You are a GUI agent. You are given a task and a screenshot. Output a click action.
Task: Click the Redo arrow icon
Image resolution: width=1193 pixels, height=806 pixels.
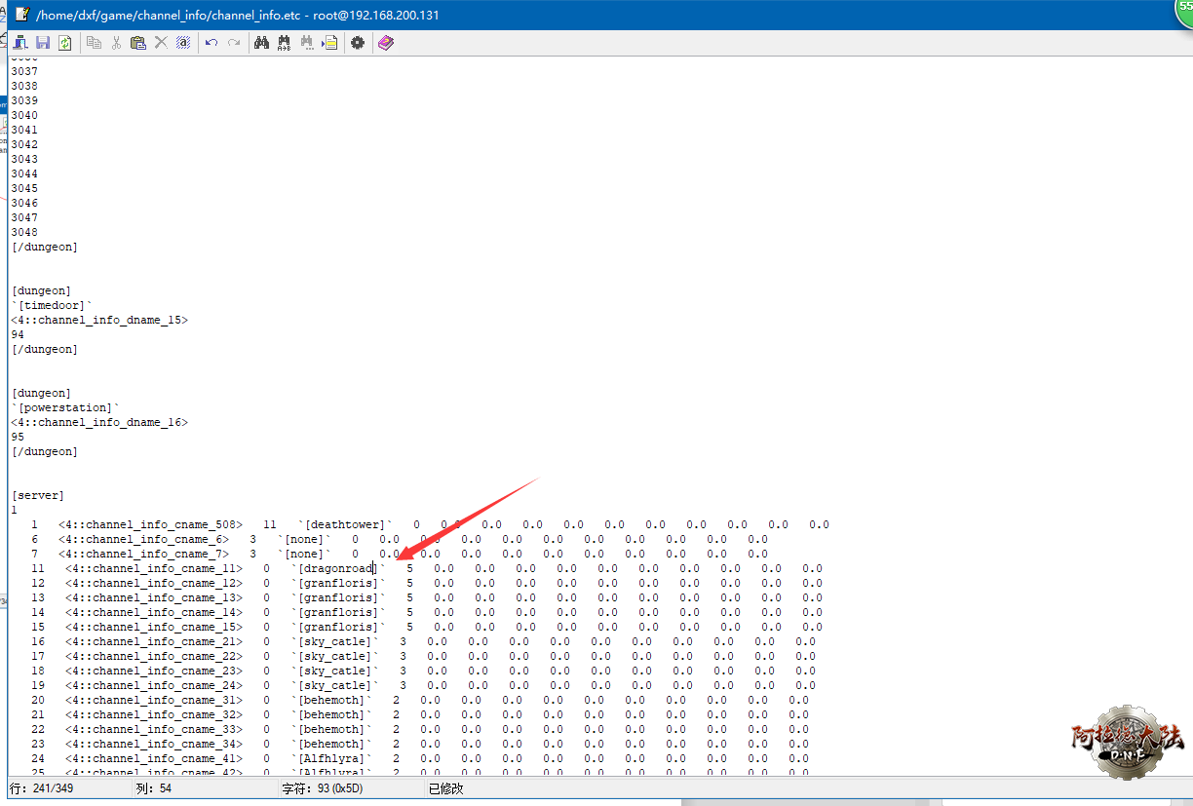(x=234, y=43)
